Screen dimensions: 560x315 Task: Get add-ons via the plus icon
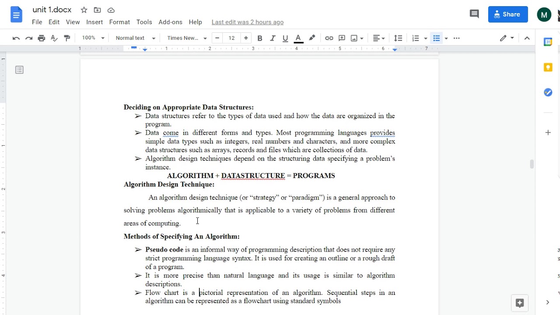[548, 133]
